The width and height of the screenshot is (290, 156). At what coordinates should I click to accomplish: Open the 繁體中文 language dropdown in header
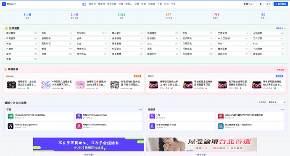[x=249, y=4]
